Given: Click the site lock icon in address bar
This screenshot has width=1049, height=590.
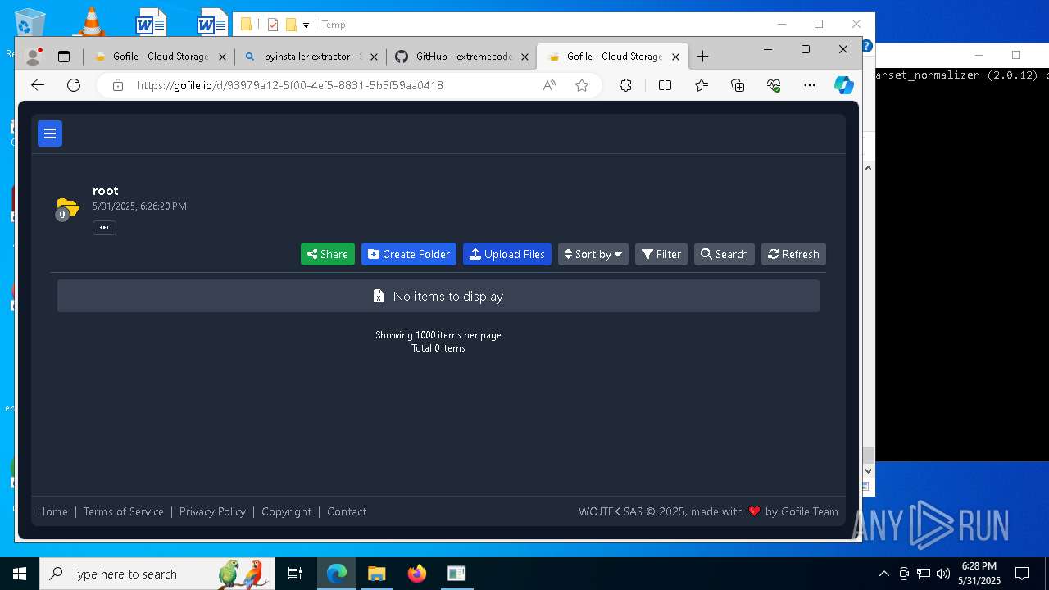Looking at the screenshot, I should click(118, 85).
